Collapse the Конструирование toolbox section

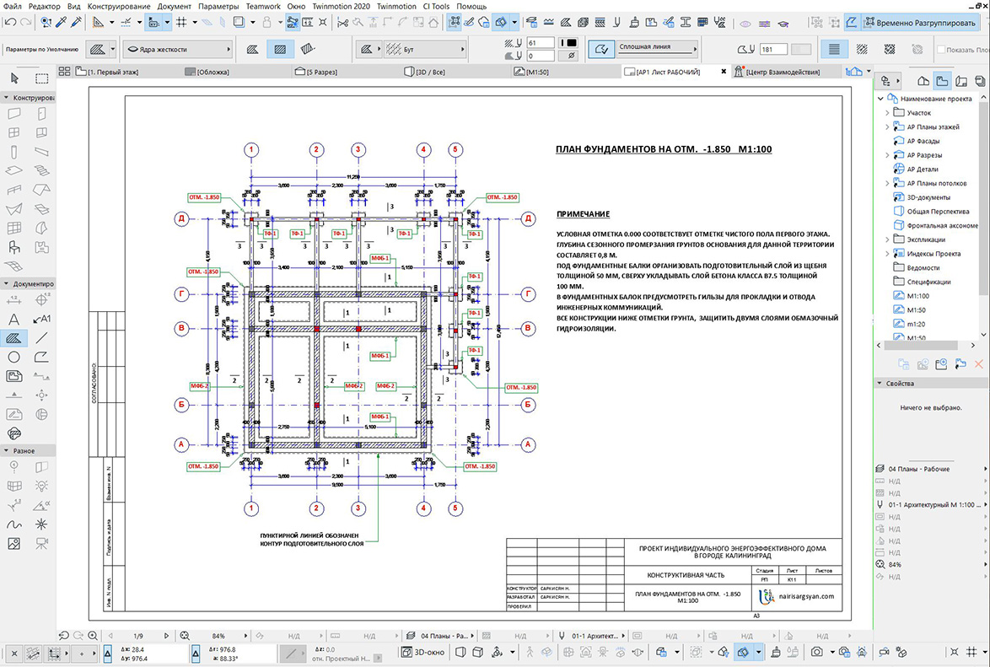click(6, 98)
